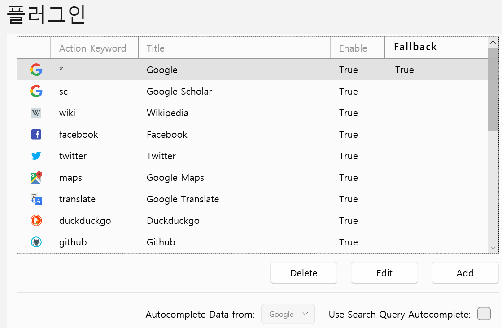
Task: Select the "Wikipedia" title cell
Action: click(x=167, y=113)
